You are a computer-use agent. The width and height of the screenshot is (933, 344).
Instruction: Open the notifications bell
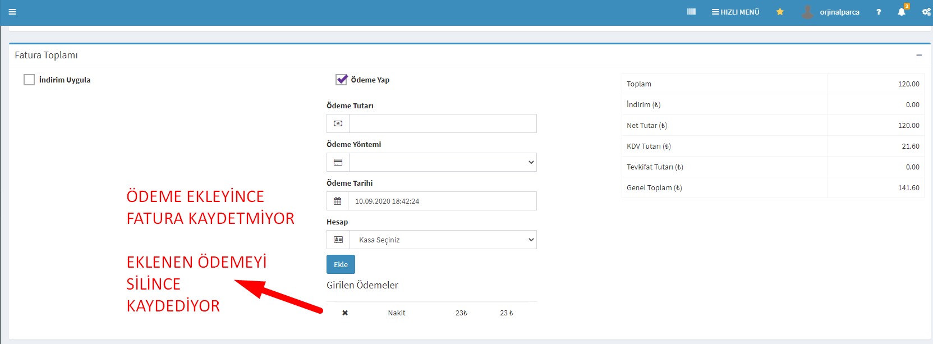pyautogui.click(x=902, y=12)
